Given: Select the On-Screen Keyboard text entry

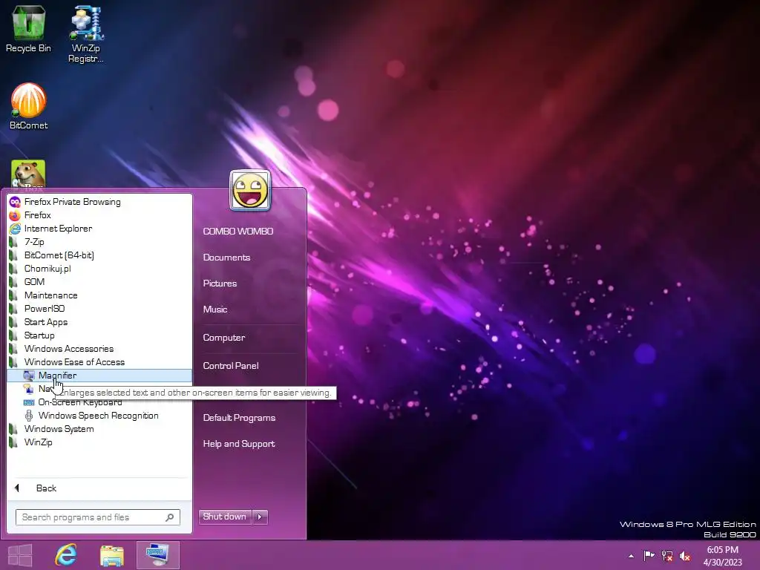Looking at the screenshot, I should point(80,402).
